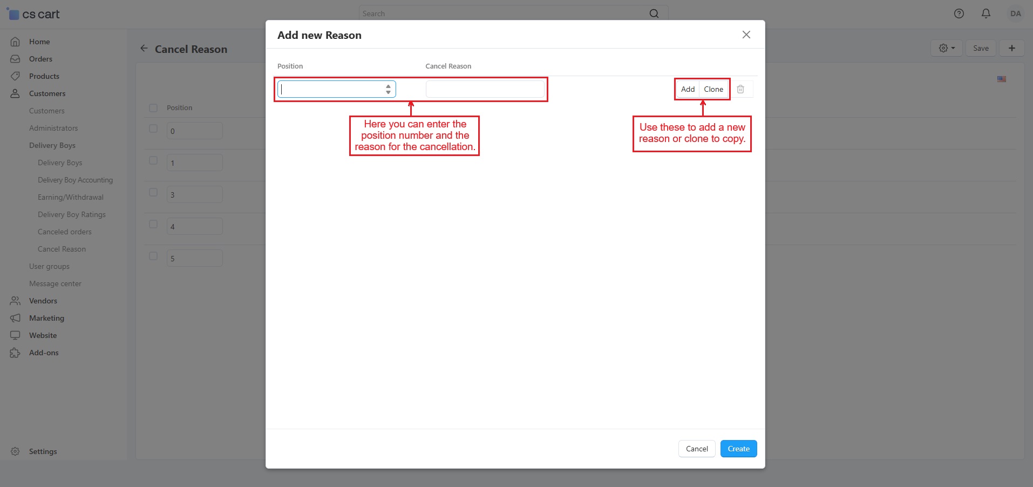Open the DA user avatar menu
The image size is (1033, 487).
(x=1015, y=14)
